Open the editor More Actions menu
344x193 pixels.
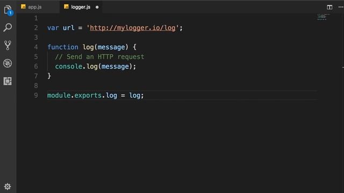pos(341,7)
